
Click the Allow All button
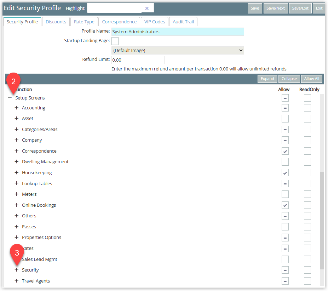311,79
